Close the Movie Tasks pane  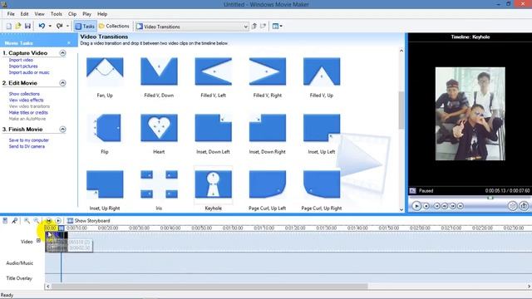click(69, 43)
